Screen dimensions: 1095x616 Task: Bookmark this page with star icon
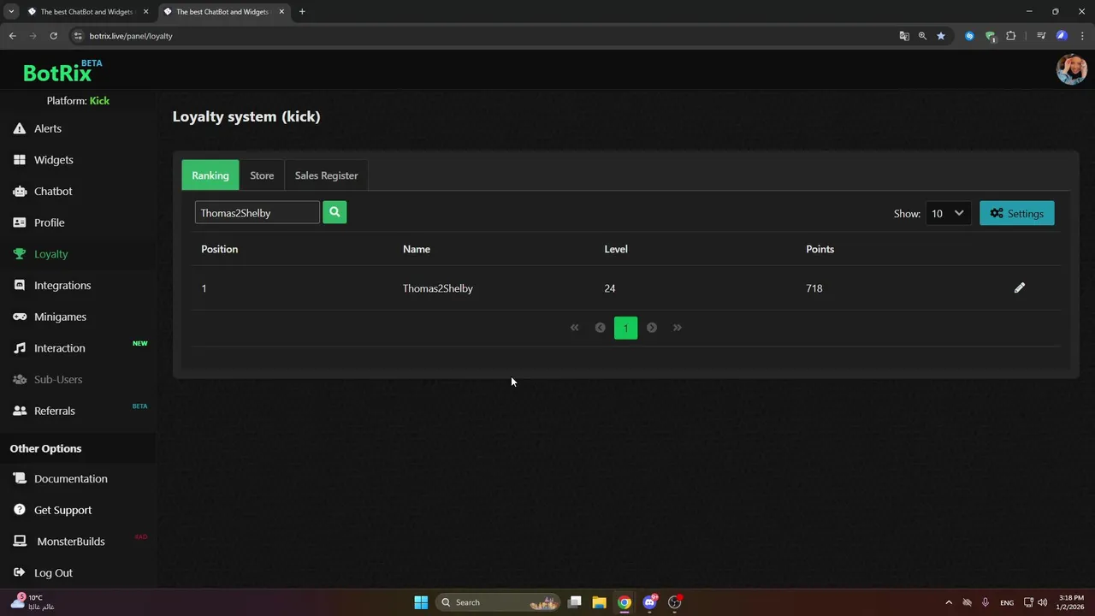click(941, 36)
